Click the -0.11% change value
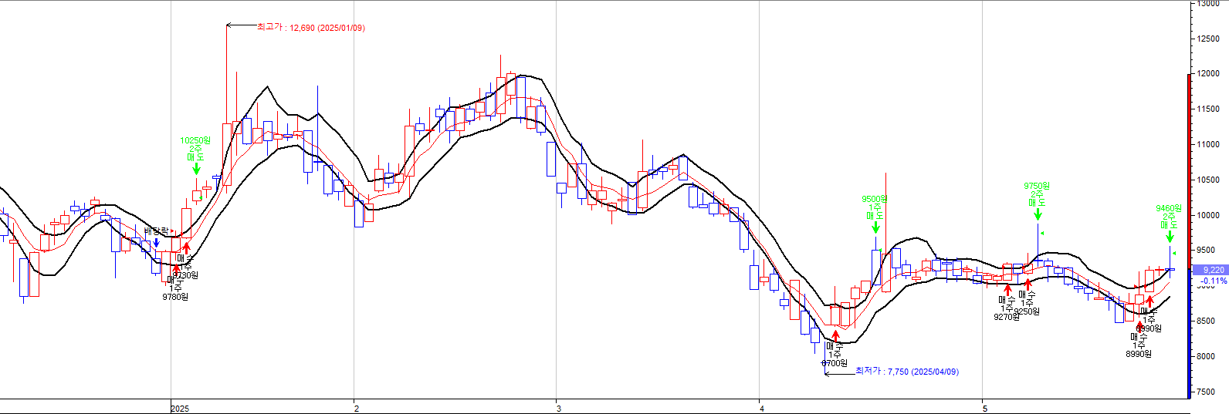Image resolution: width=1229 pixels, height=414 pixels. 1214,281
